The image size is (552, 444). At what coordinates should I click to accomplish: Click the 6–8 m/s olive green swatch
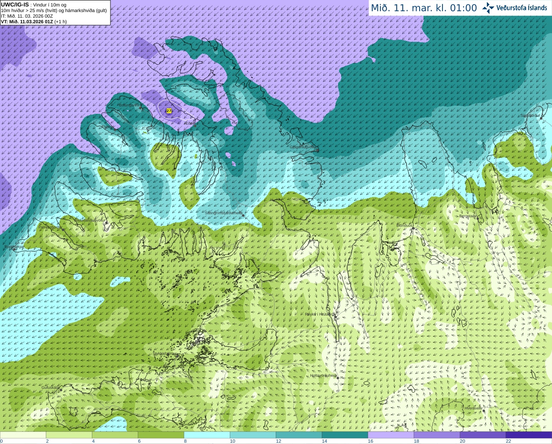161,435
